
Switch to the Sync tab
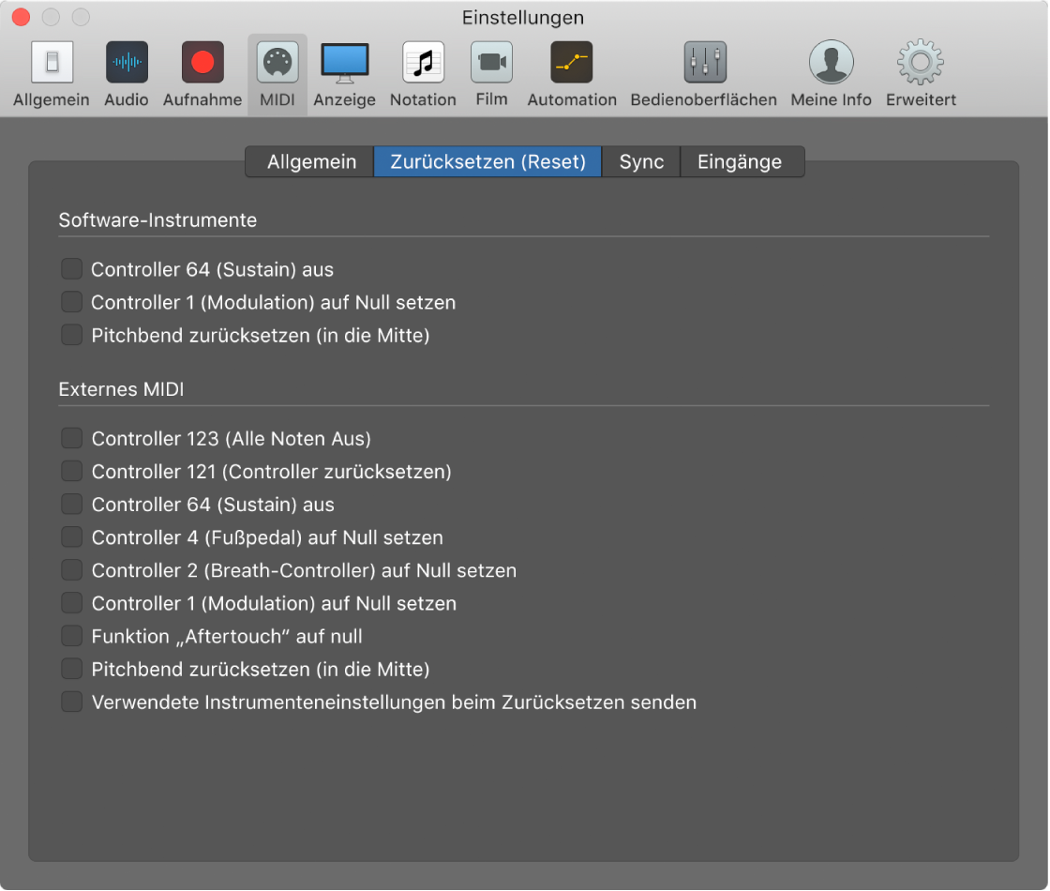tap(640, 161)
